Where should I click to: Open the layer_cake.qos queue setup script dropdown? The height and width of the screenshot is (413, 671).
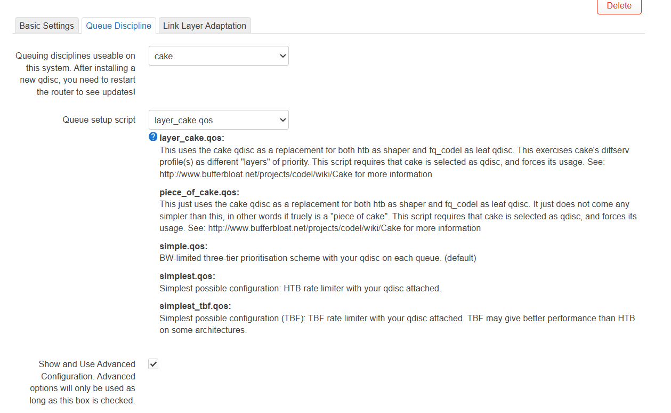click(219, 120)
